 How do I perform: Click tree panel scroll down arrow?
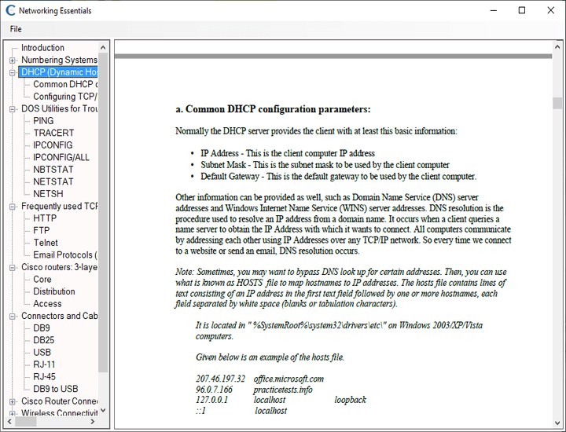pyautogui.click(x=103, y=410)
